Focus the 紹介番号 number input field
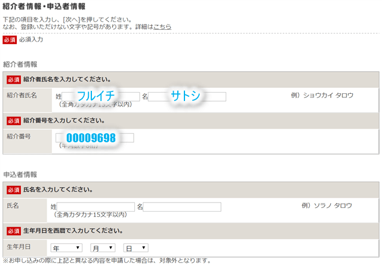This screenshot has width=382, height=266. pos(94,138)
